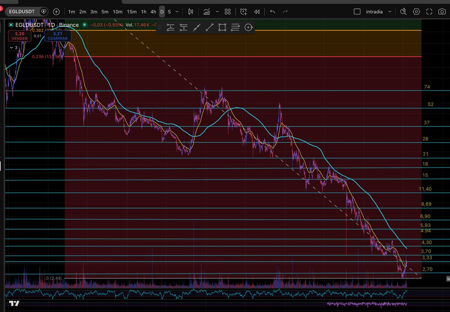Click the Vol. 17,46 K volume readout
The height and width of the screenshot is (312, 450).
click(137, 25)
